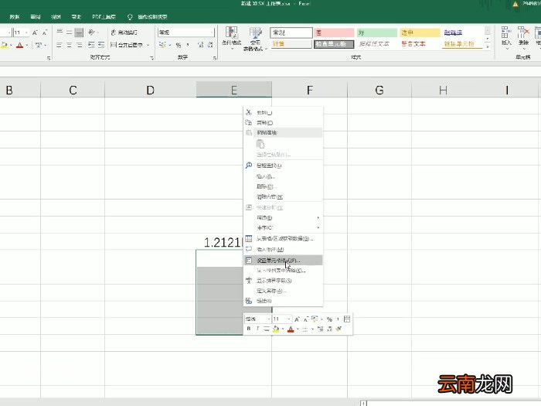The width and height of the screenshot is (541, 406).
Task: Click ribbon Increase Decimal button
Action: (200, 45)
